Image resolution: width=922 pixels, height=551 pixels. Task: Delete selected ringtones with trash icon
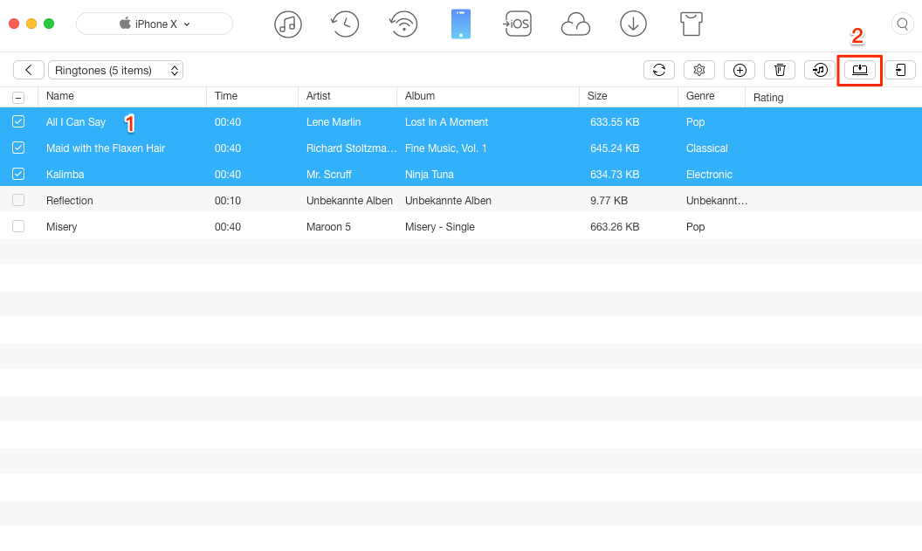coord(780,70)
